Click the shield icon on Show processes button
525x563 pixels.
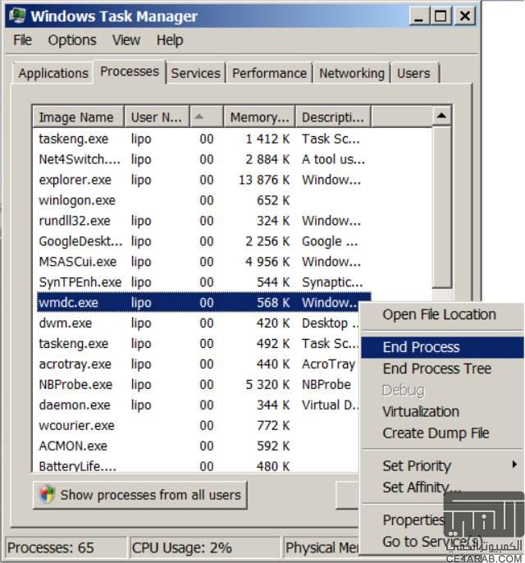click(x=47, y=494)
